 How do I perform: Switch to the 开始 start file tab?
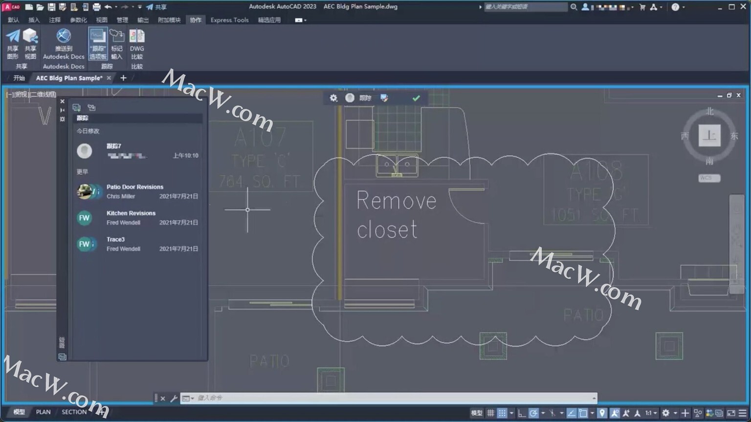pyautogui.click(x=19, y=78)
